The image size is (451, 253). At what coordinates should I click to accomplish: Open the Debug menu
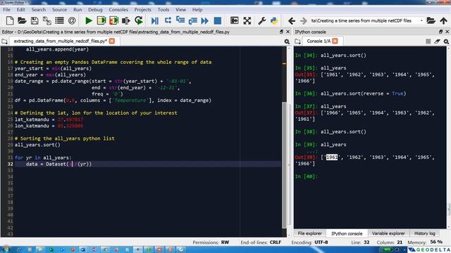click(95, 9)
